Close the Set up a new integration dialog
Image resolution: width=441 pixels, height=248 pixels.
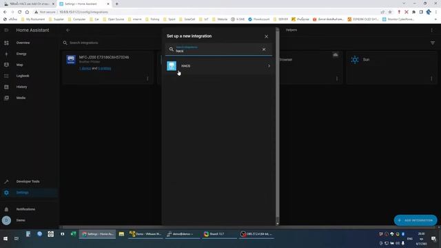coord(267,37)
